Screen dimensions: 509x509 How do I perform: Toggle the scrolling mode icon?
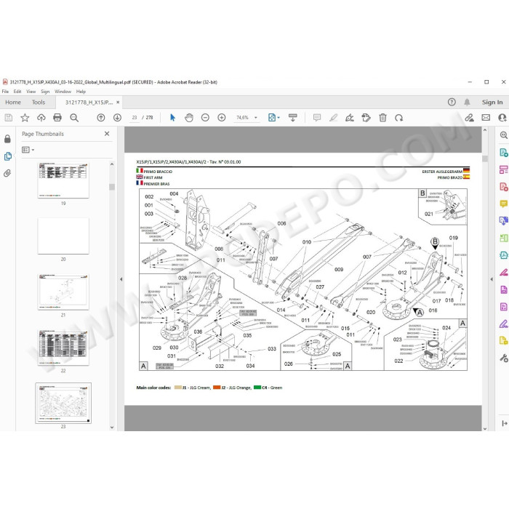(292, 118)
